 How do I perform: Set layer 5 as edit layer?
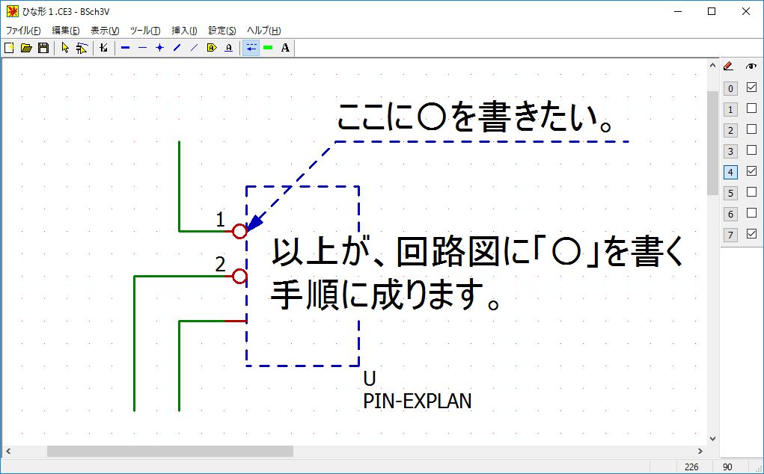pos(730,193)
